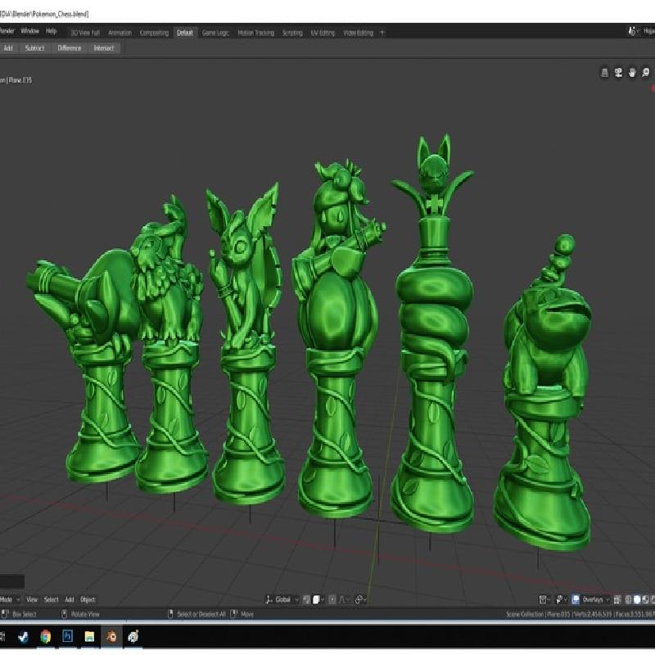Toggle perspective/orthographic view icon in viewport

coord(604,73)
